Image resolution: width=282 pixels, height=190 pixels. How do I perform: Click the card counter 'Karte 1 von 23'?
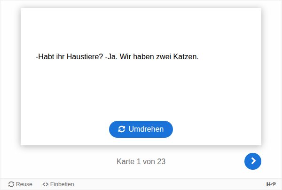pos(141,161)
